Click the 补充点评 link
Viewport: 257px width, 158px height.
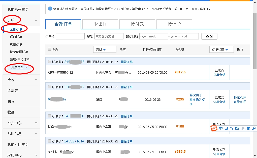(x=240, y=97)
